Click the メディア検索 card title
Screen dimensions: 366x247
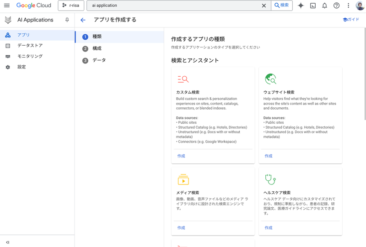188,193
